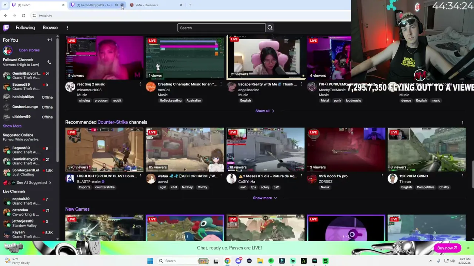This screenshot has width=474, height=266.
Task: Open Spotify from the taskbar
Action: point(271,261)
